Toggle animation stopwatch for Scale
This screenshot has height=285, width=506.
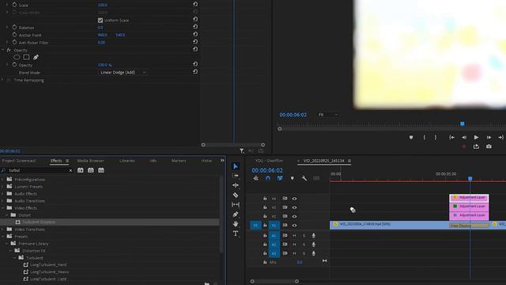[14, 5]
